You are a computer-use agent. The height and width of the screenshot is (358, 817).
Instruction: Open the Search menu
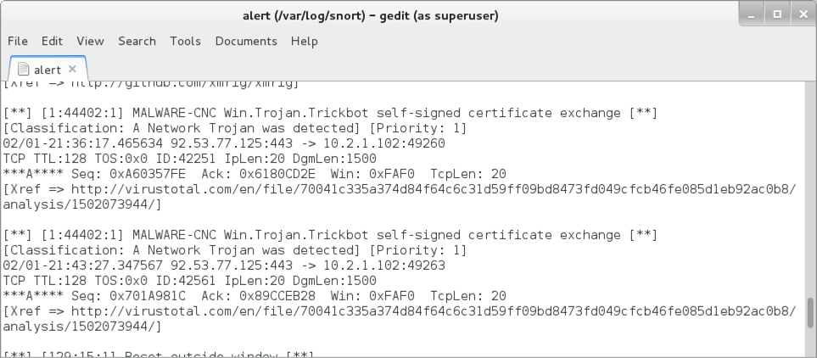coord(137,42)
